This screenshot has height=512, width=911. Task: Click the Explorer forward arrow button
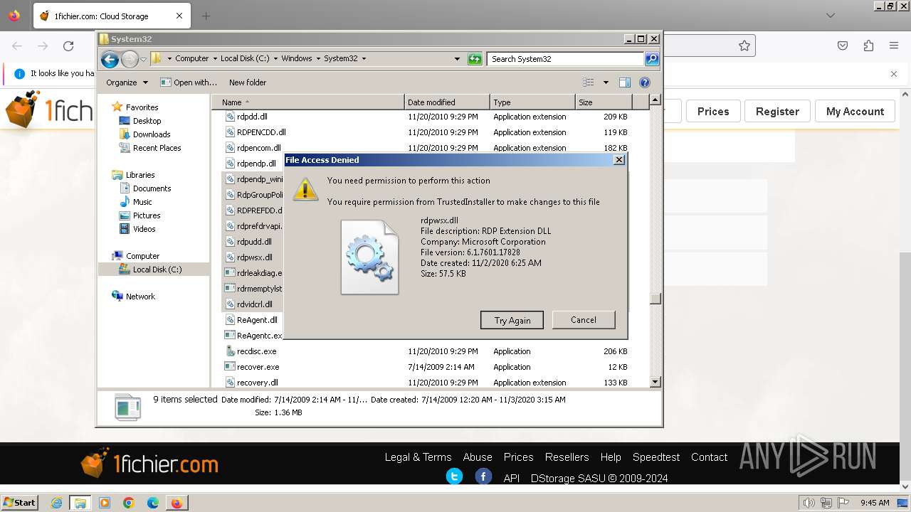pos(130,59)
